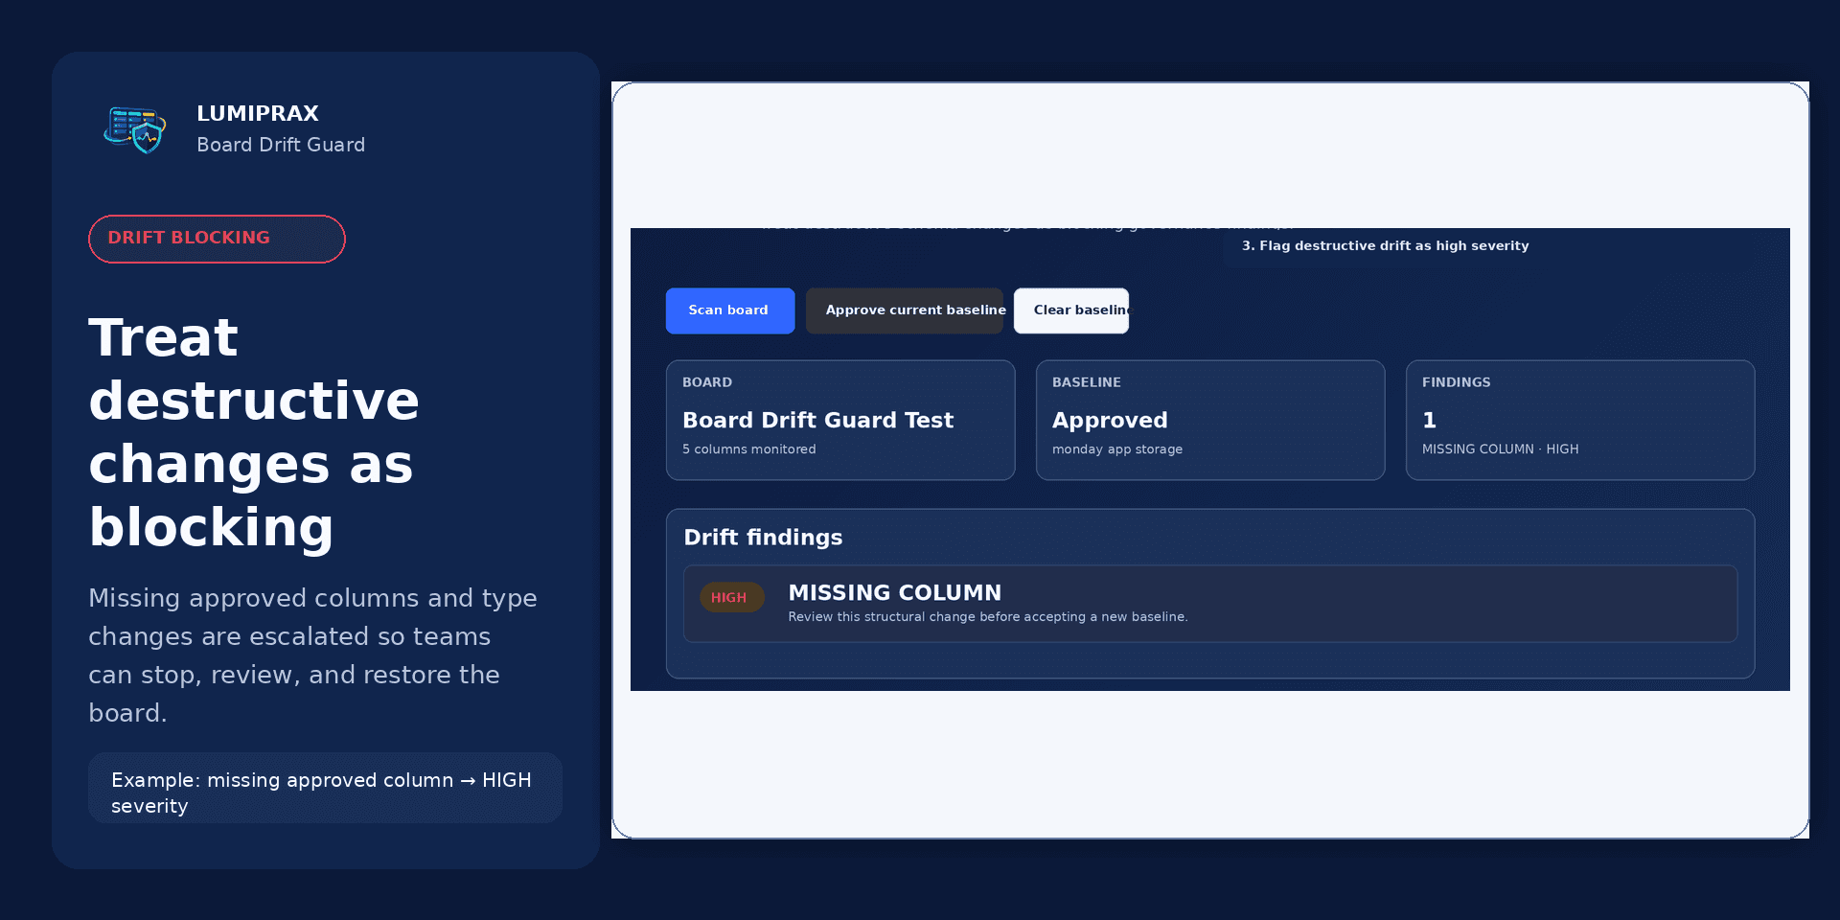Click the 'Missing approved columns and type' paragraph
Viewport: 1840px width, 920px height.
[x=312, y=655]
